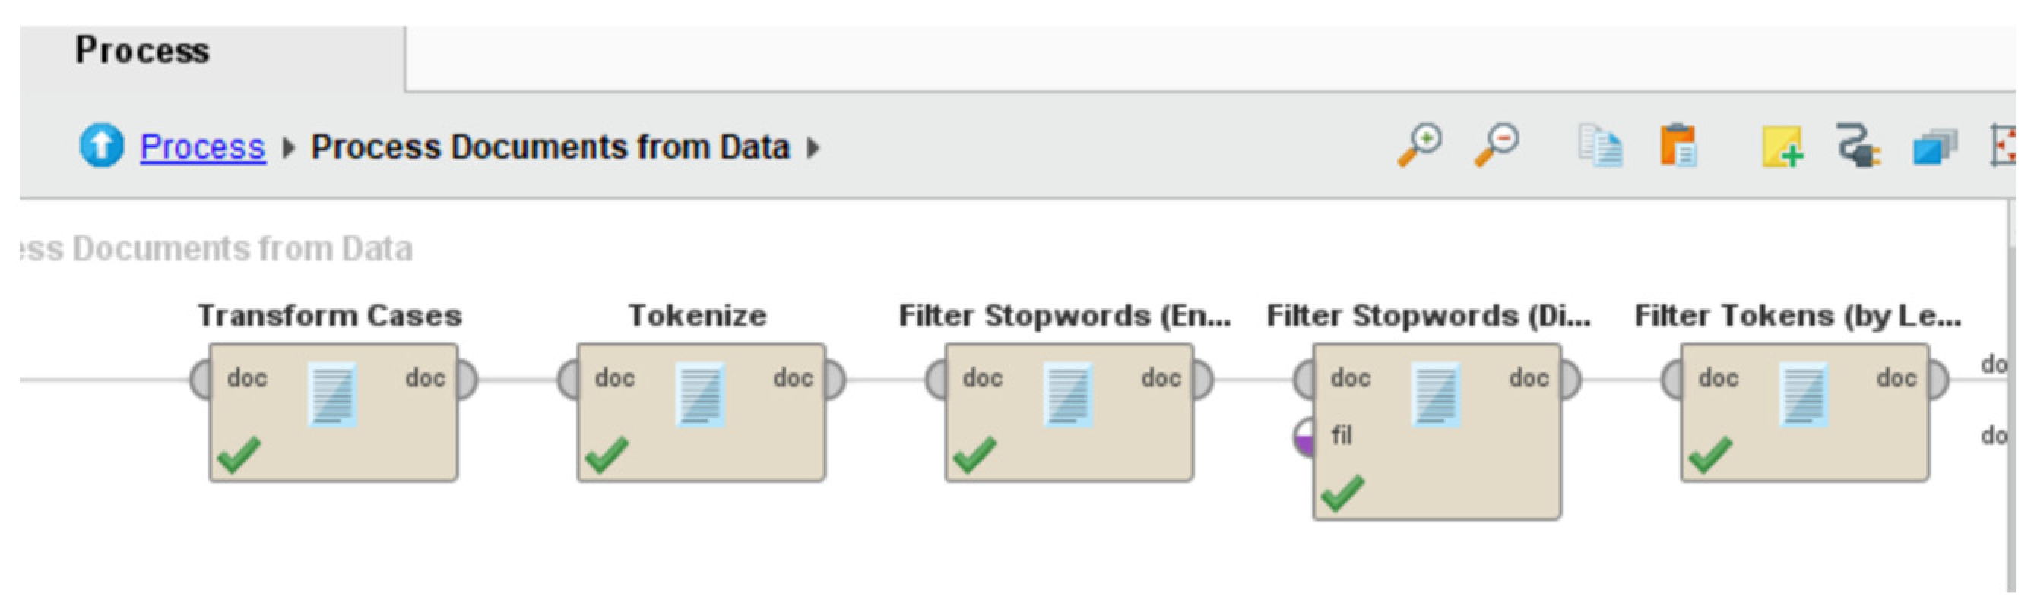2031x615 pixels.
Task: Click the auto-wire plug connection icon
Action: 1858,146
